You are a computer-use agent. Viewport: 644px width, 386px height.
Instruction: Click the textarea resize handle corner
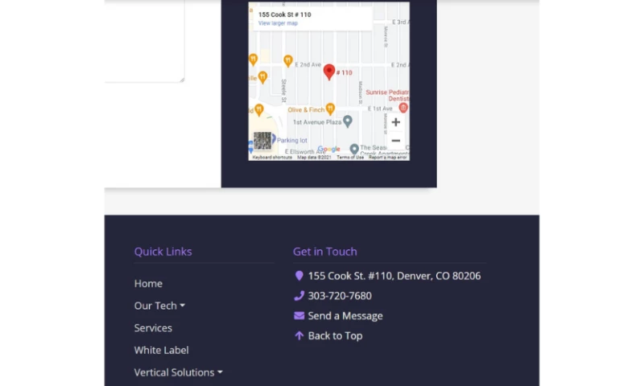pos(182,80)
